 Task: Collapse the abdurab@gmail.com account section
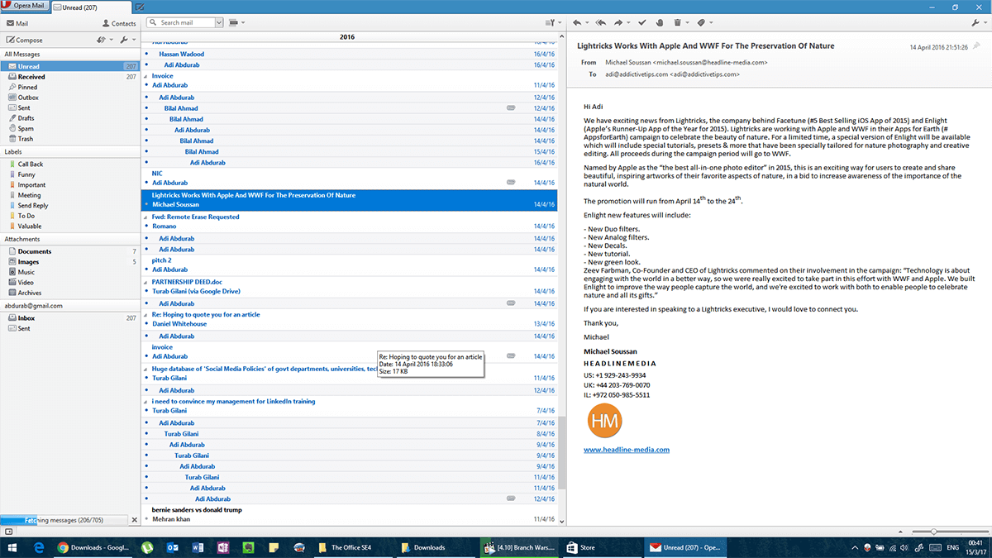(x=70, y=306)
